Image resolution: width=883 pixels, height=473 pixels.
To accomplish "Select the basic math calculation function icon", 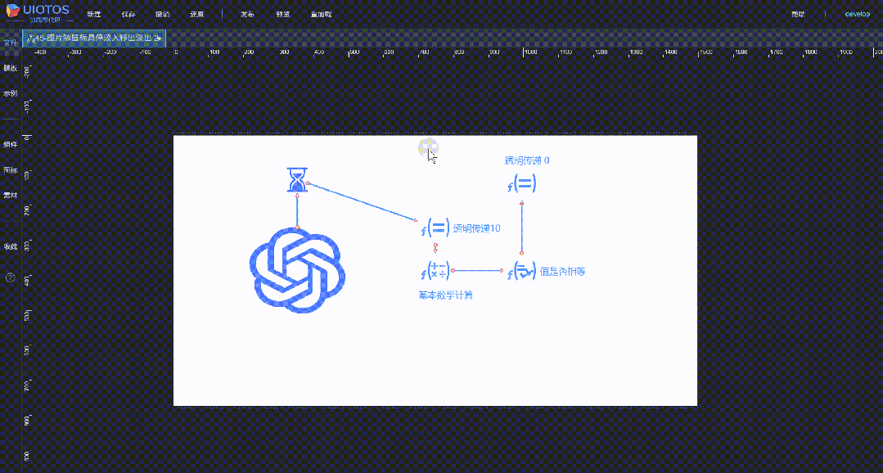I will tap(435, 270).
